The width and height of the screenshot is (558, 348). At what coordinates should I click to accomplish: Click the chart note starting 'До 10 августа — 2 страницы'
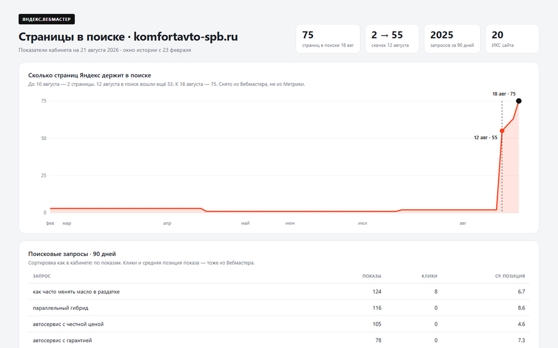(x=166, y=84)
